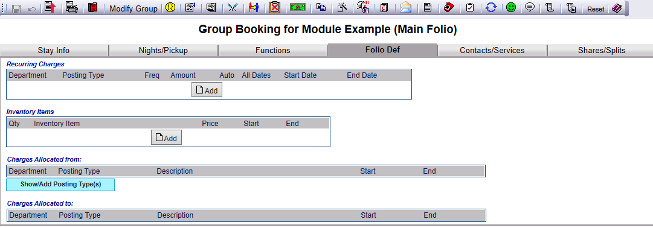Click the blue circular refresh arrows icon
The width and height of the screenshot is (653, 228).
point(492,8)
